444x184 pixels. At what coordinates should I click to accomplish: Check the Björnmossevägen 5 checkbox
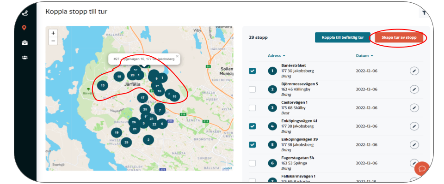[x=253, y=89]
